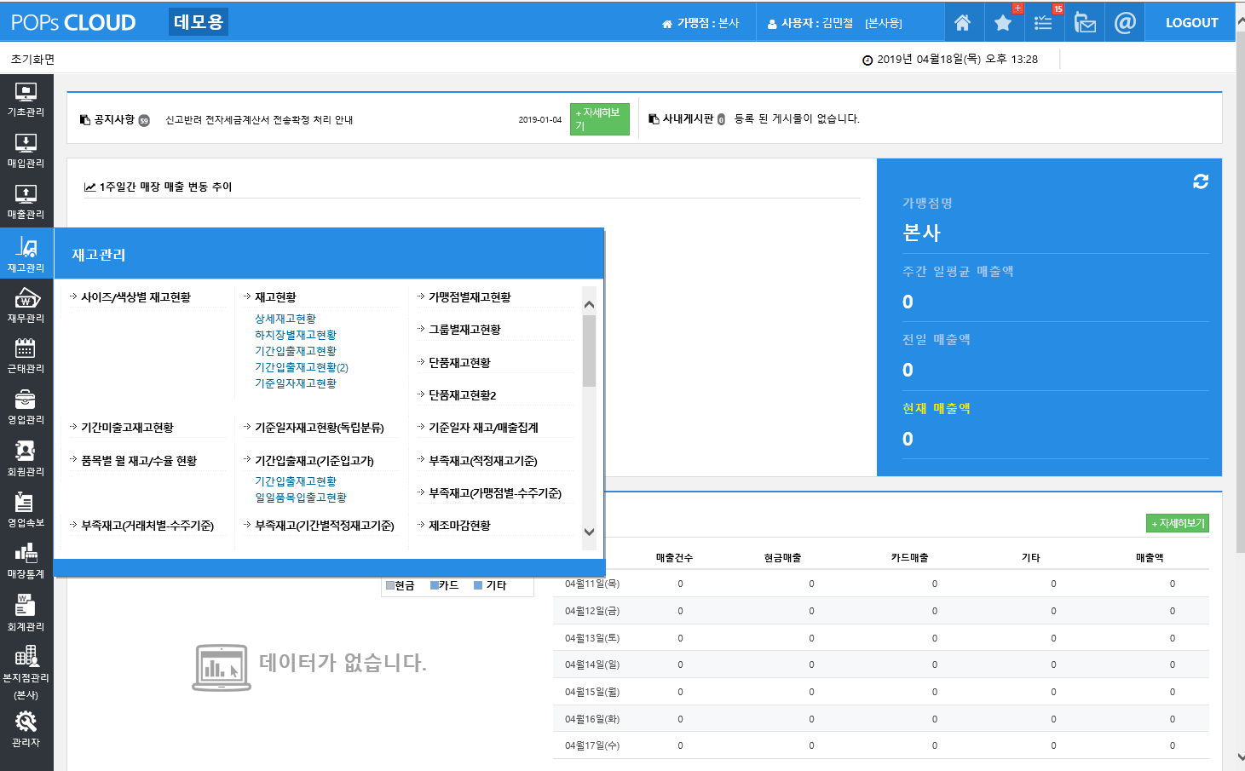This screenshot has height=771, width=1245.
Task: Open 그룹별재고현황 menu item
Action: click(x=464, y=330)
